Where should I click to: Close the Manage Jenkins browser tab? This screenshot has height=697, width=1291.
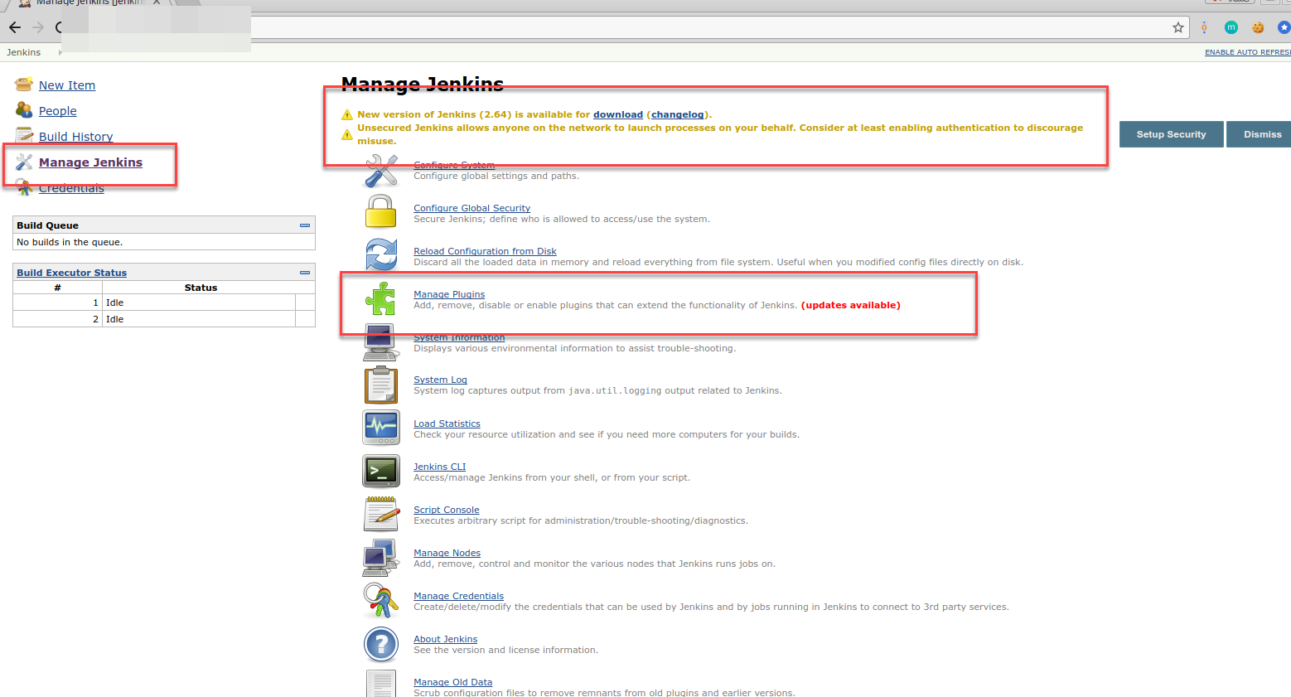pos(157,2)
